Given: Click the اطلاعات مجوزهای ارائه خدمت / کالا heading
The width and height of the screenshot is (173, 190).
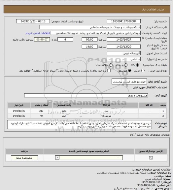Looking at the screenshot, I should point(150,135).
